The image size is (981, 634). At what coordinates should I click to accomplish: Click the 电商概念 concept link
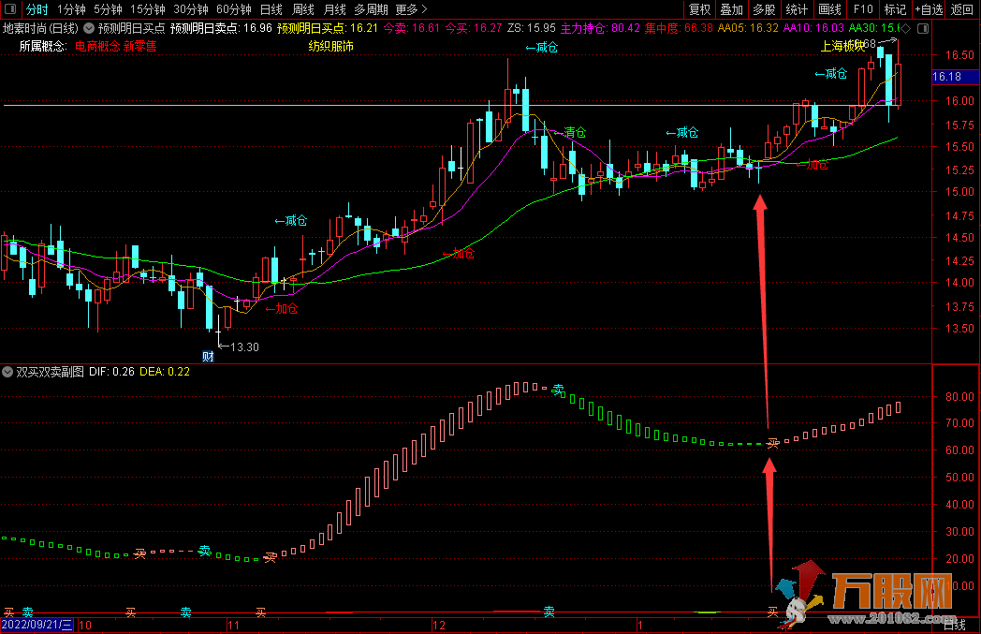[x=97, y=46]
